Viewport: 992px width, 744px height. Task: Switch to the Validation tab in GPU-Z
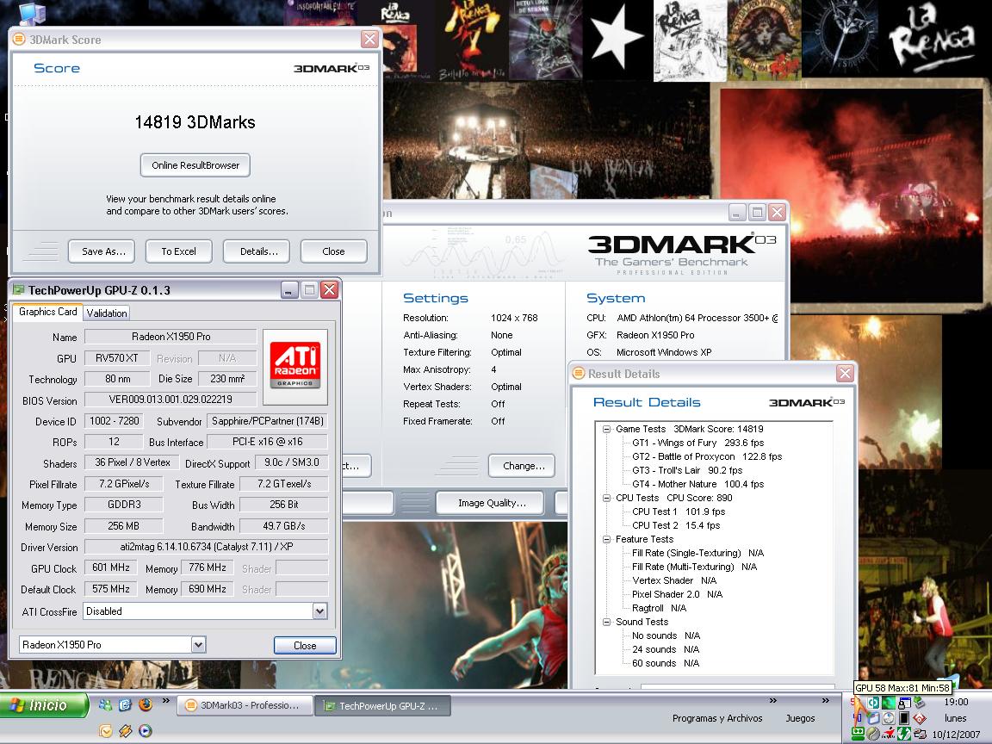[x=106, y=313]
